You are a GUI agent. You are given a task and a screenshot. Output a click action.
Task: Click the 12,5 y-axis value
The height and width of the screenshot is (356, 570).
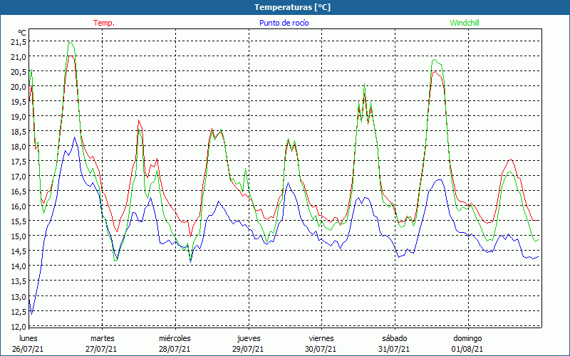click(x=19, y=312)
